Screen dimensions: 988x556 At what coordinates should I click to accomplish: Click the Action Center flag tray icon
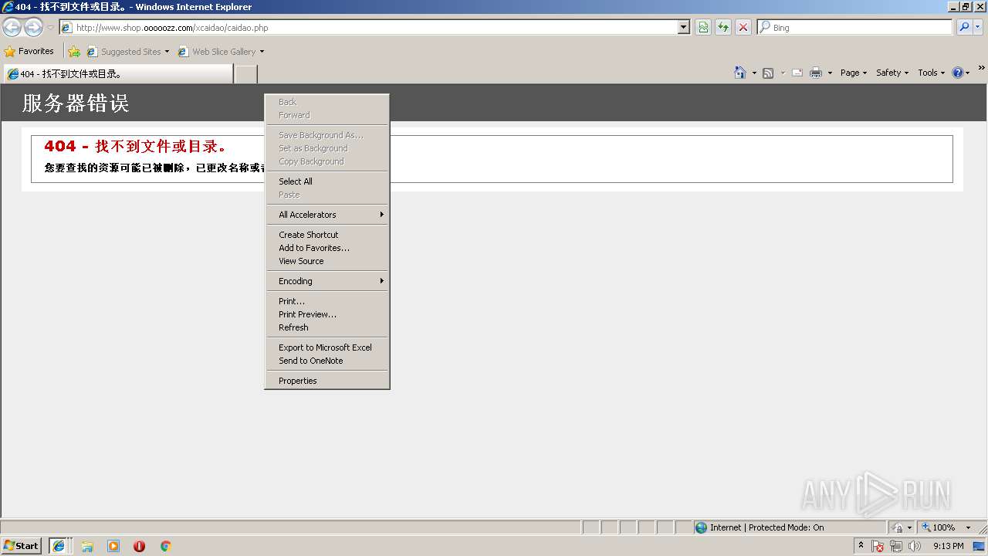(878, 546)
